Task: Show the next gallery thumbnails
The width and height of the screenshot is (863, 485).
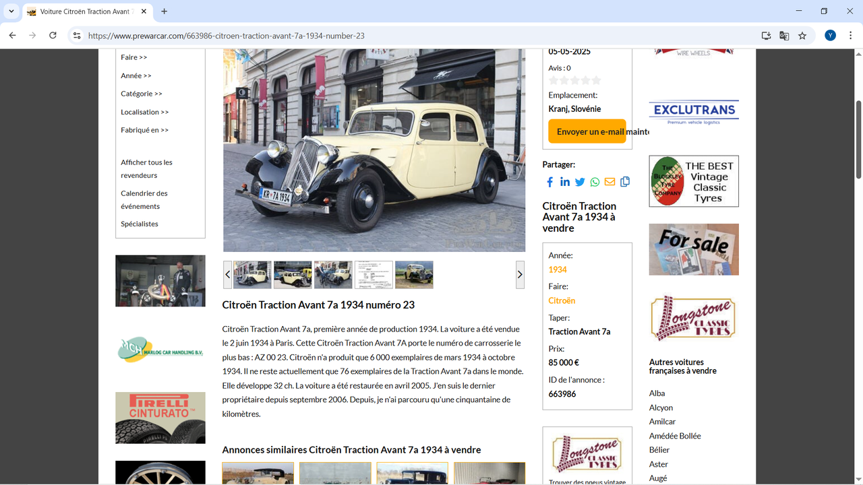Action: point(520,275)
